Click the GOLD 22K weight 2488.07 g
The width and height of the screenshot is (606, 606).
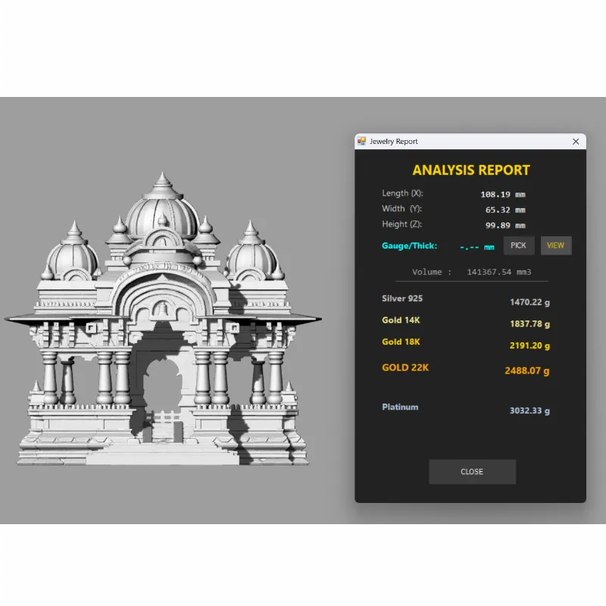[x=526, y=371]
